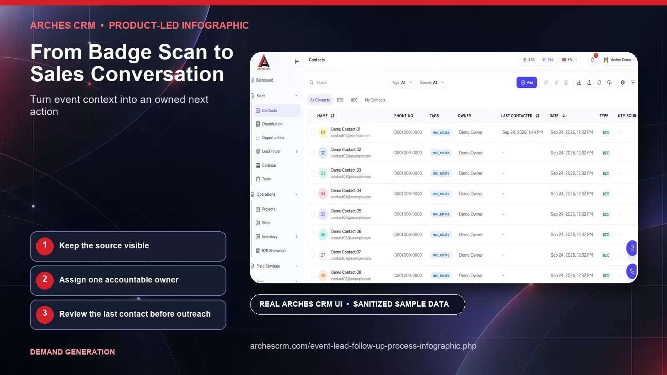667x375 pixels.
Task: Click the contacts Search field
Action: point(348,82)
